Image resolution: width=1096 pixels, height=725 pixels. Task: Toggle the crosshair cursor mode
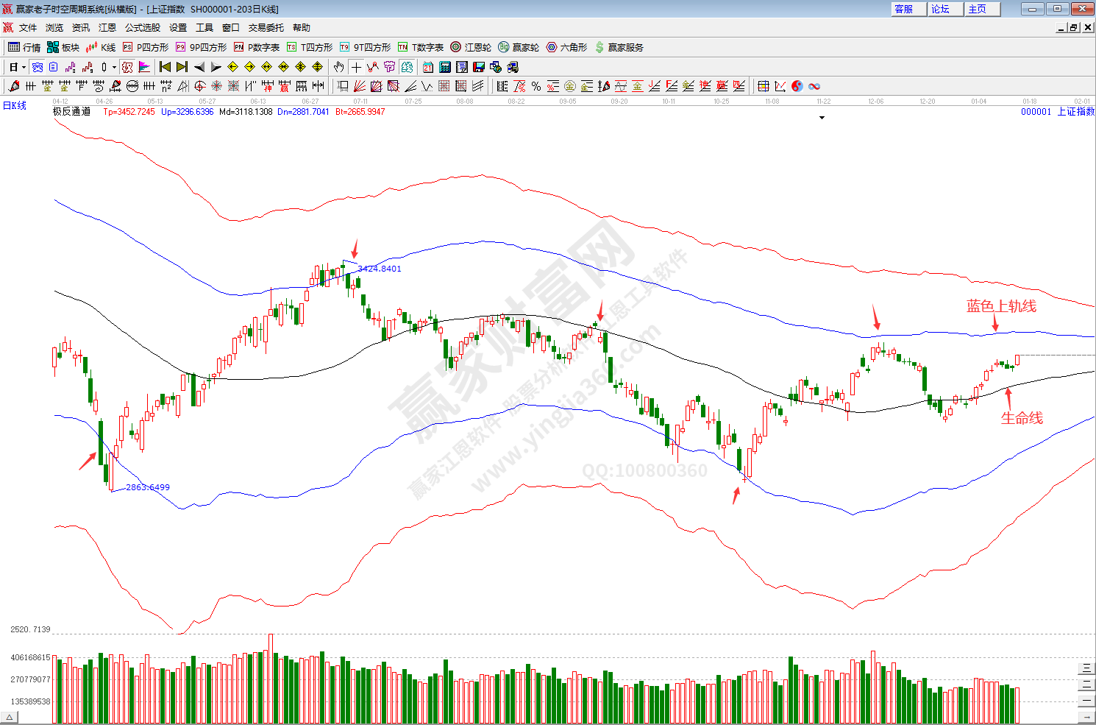point(356,67)
